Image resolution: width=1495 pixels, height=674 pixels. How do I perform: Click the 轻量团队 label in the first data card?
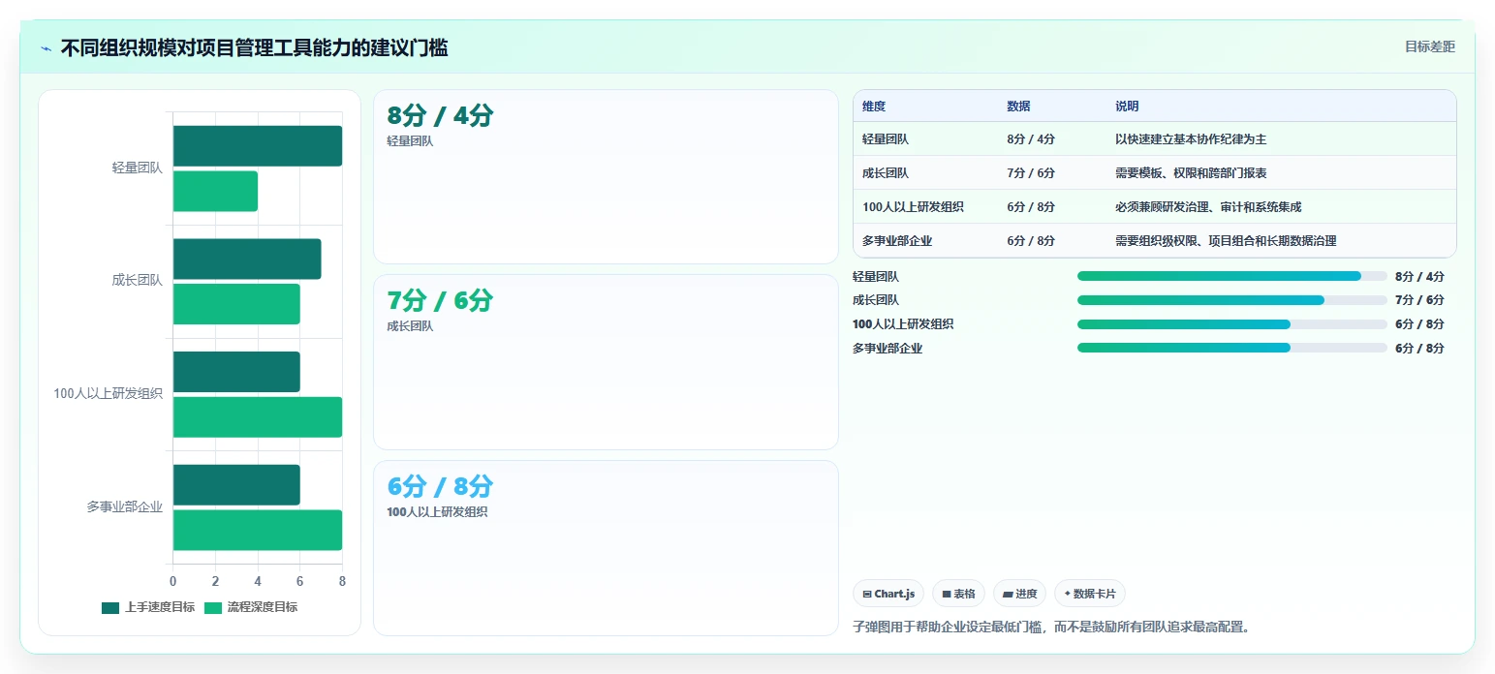[410, 141]
